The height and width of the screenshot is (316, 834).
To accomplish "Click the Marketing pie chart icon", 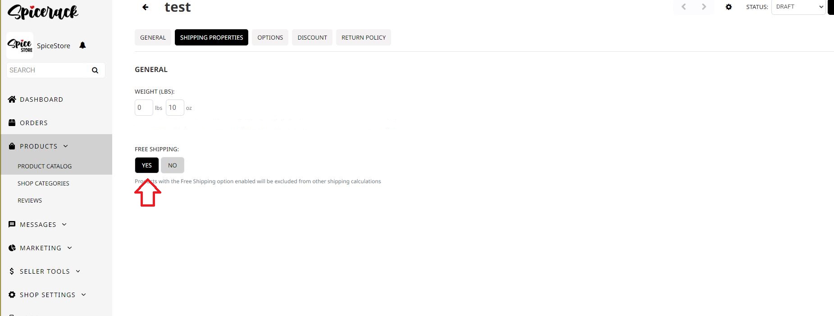I will coord(12,248).
